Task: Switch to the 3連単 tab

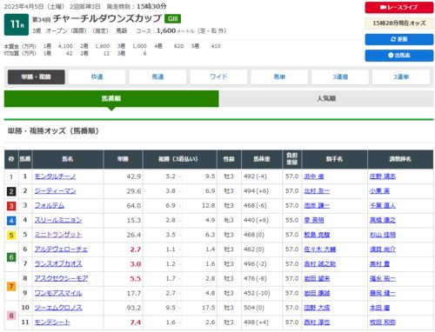Action: [401, 77]
